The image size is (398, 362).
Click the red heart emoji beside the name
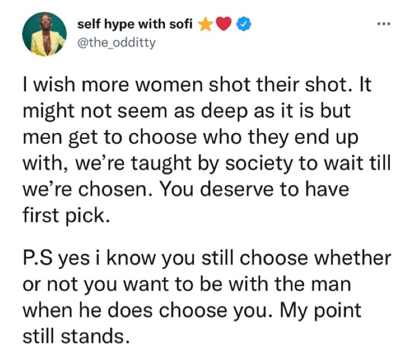(x=223, y=25)
